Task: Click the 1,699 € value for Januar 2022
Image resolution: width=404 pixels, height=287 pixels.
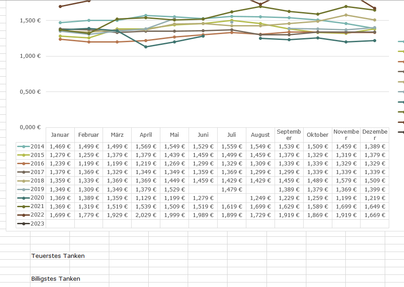Action: (60, 215)
